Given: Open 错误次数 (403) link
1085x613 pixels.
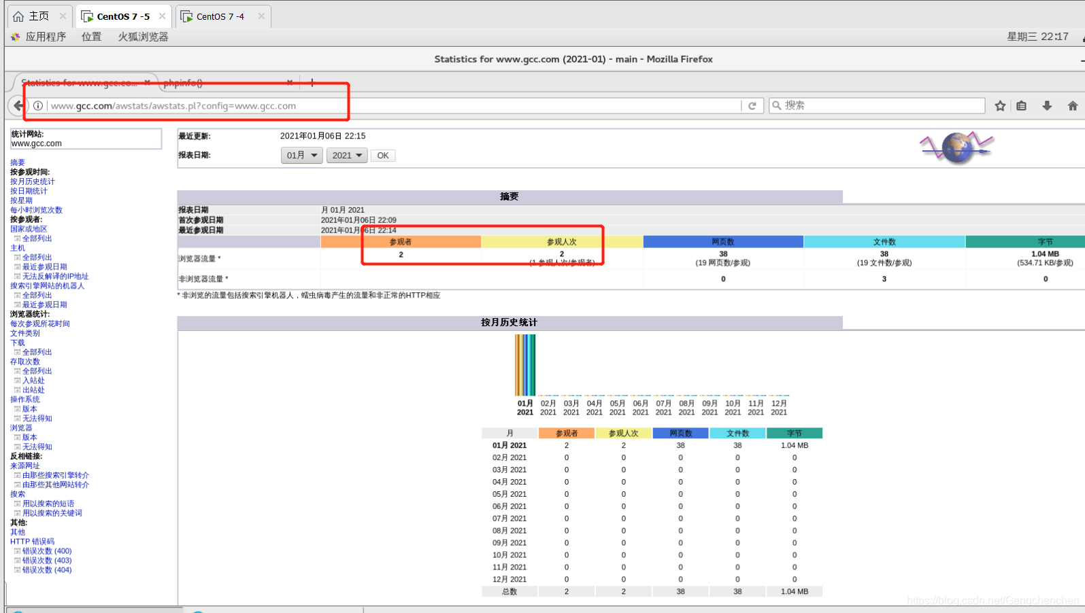Looking at the screenshot, I should click(47, 561).
